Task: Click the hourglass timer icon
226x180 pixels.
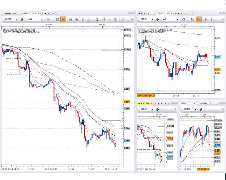Action: point(97,19)
